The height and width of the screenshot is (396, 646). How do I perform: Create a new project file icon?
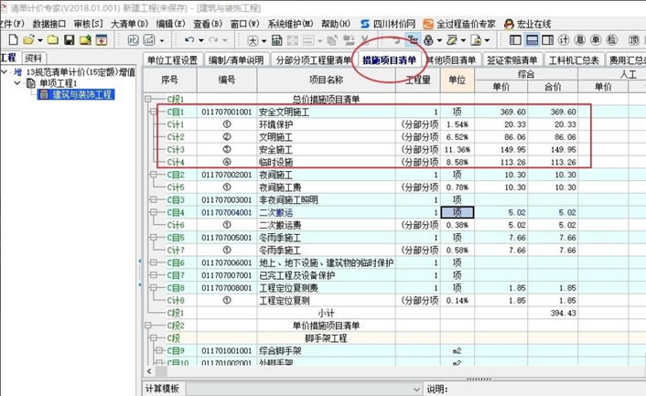[13, 40]
